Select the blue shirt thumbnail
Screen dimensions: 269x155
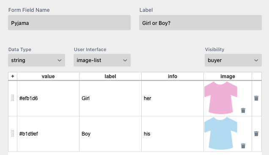(x=221, y=133)
